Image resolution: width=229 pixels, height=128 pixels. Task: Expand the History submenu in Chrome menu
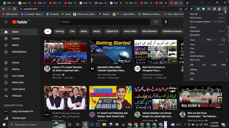pos(206,27)
